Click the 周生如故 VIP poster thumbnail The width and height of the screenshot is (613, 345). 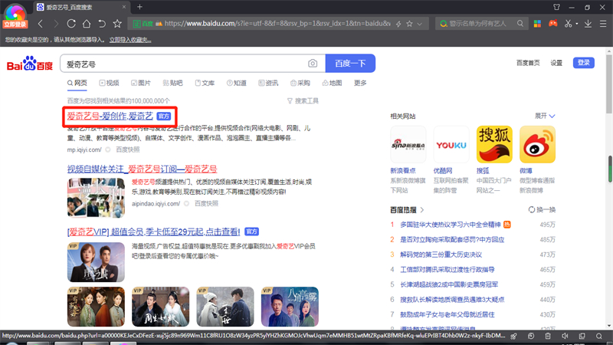(160, 307)
